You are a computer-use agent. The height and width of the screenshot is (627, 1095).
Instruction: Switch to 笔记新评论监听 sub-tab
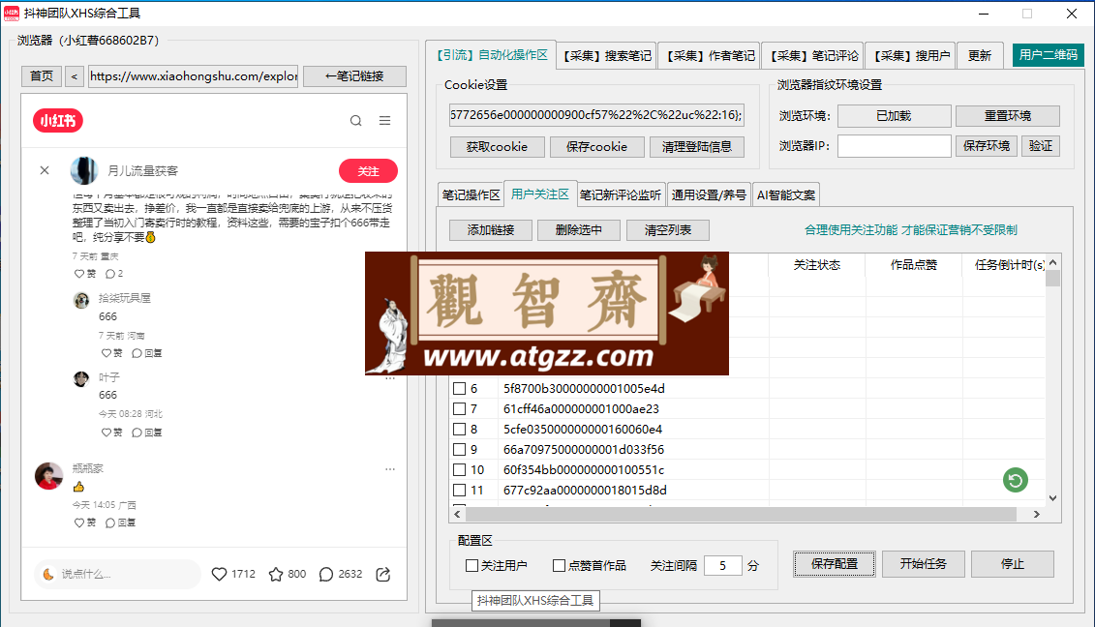pyautogui.click(x=621, y=195)
